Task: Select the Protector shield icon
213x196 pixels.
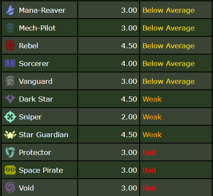Action: (x=10, y=152)
